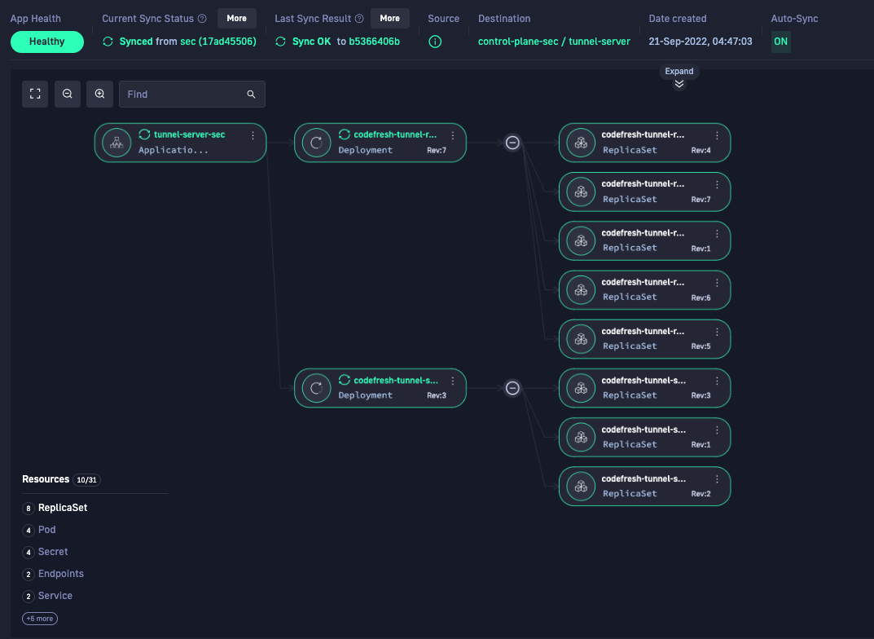
Task: Click ReplicaSet cube icon on Rev:2 node
Action: tap(581, 487)
